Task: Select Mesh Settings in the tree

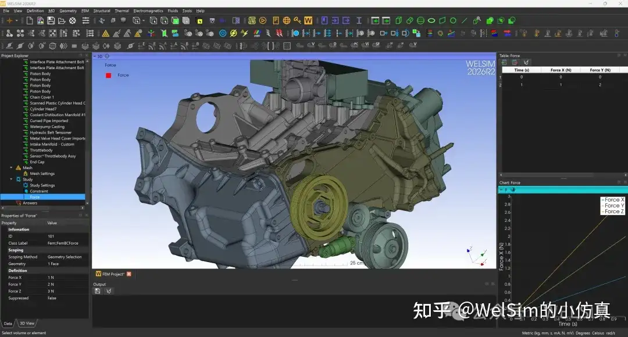Action: [x=42, y=174]
